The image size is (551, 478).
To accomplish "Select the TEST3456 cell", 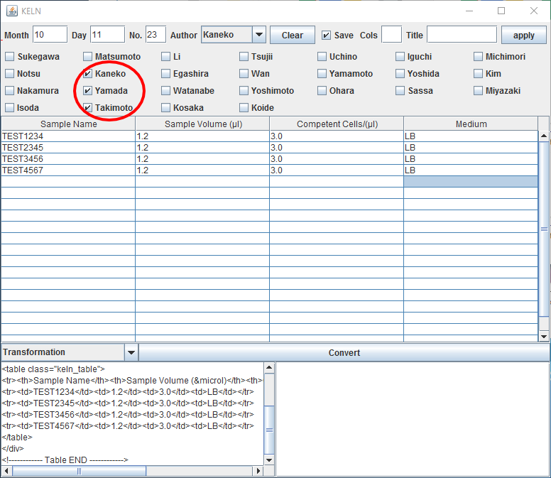I will point(68,159).
